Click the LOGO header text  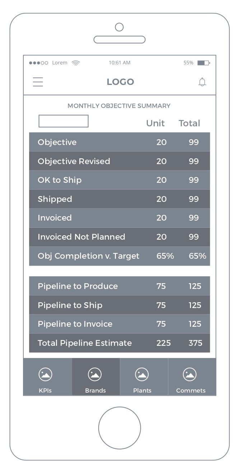[120, 82]
